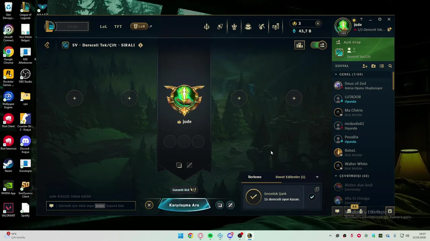
Task: Open the LoR launcher button
Action: [139, 26]
